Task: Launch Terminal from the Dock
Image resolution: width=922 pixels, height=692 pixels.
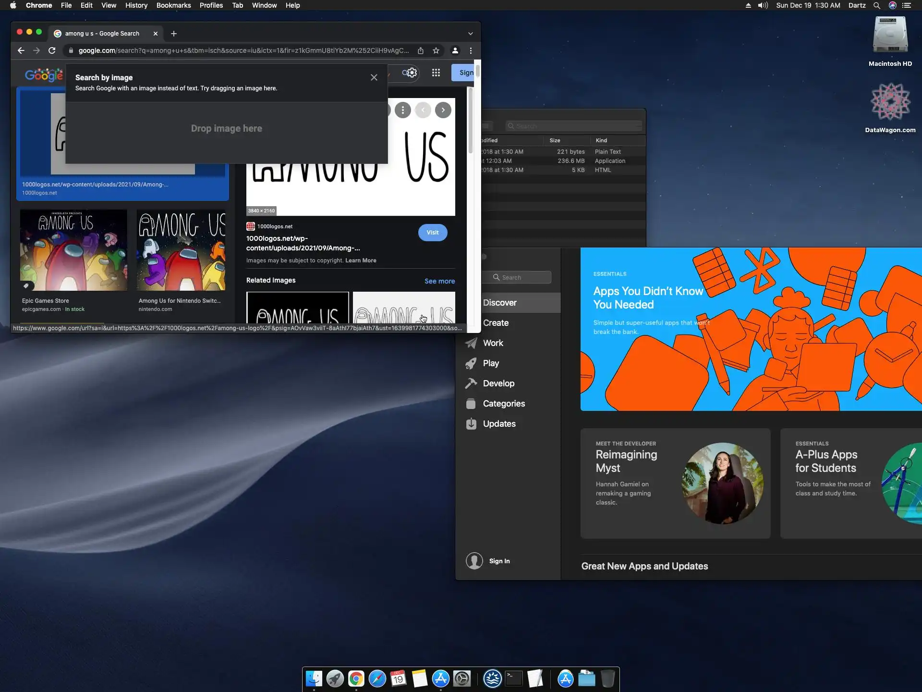Action: click(x=513, y=679)
